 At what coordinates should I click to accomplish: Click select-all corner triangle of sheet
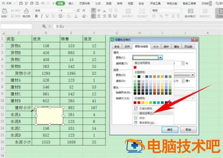[4, 33]
